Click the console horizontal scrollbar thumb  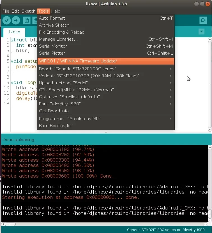pyautogui.click(x=10, y=224)
